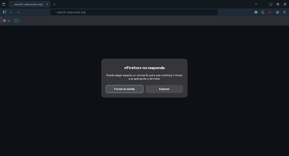Maximize the Firefox window
Screen dimensions: 289x156
click(278, 4)
